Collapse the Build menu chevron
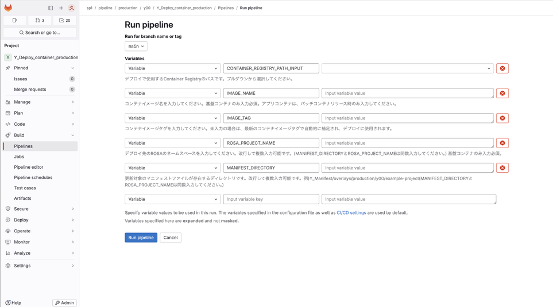The image size is (553, 307). coord(73,135)
